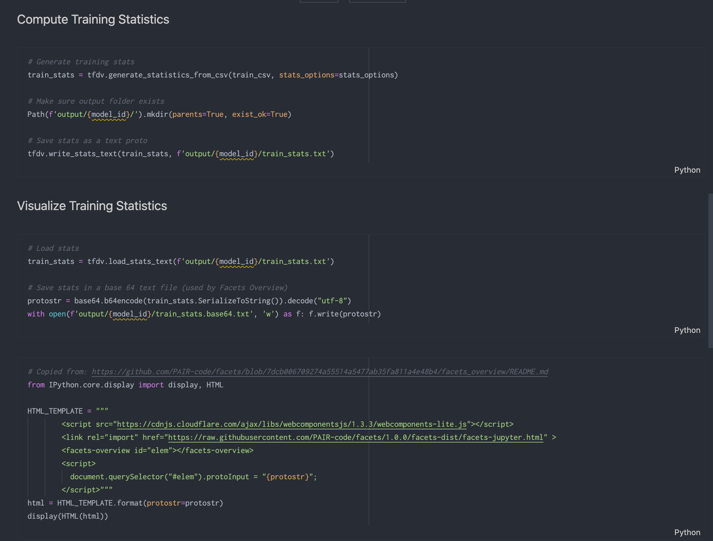Click the Python label on first code block
The image size is (713, 541).
coord(687,170)
